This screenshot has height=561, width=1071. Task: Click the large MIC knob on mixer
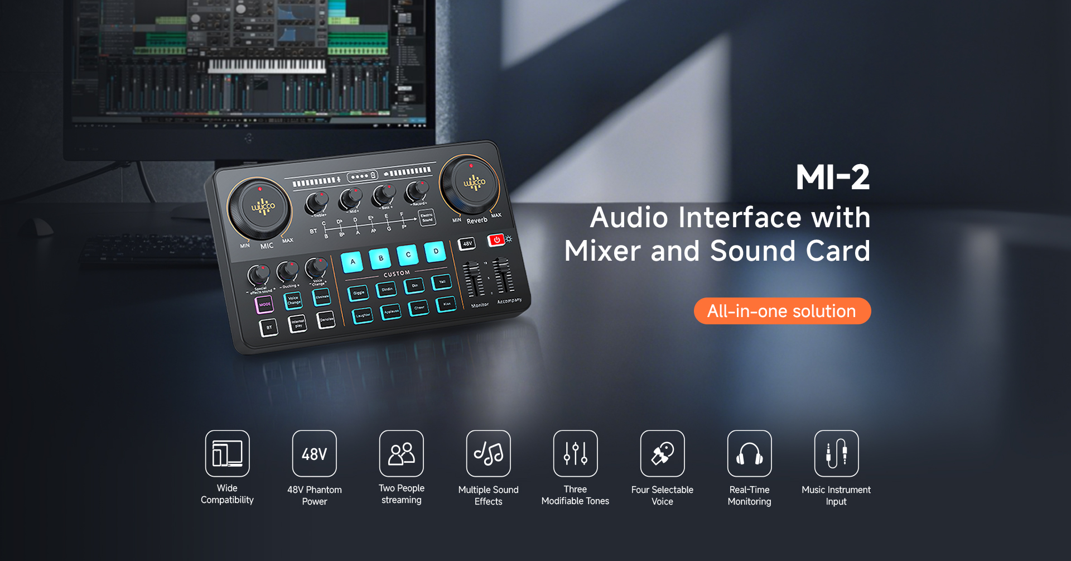coord(260,209)
